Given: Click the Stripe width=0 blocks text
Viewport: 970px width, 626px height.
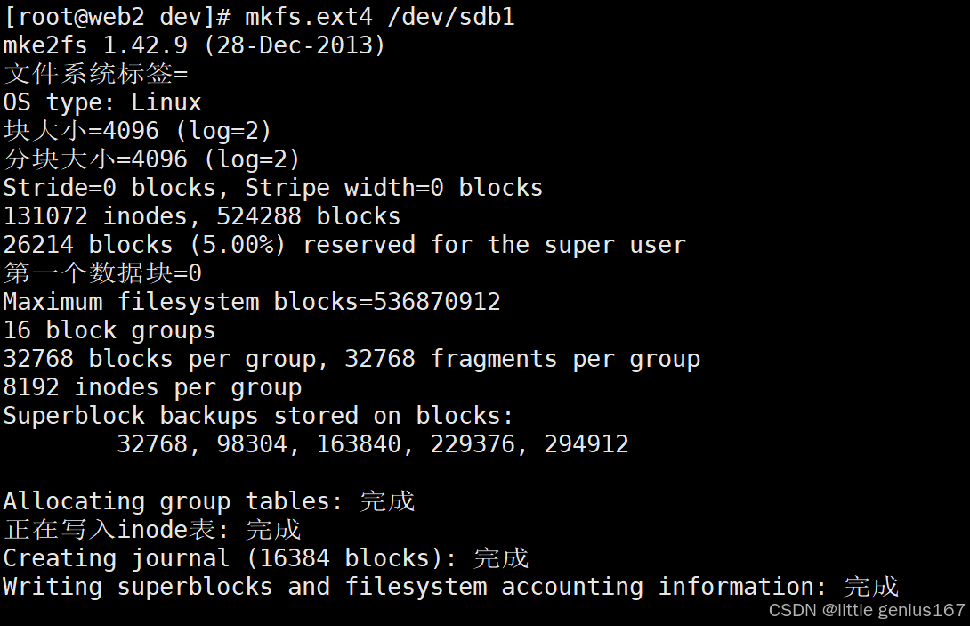Looking at the screenshot, I should tap(394, 188).
